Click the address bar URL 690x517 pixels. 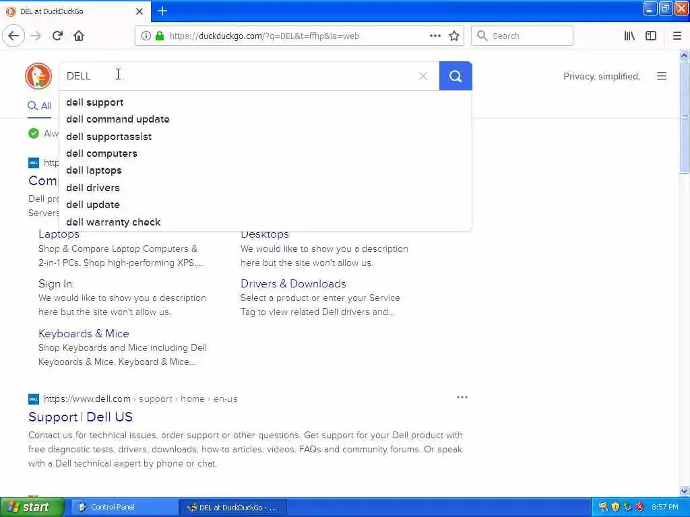[264, 36]
